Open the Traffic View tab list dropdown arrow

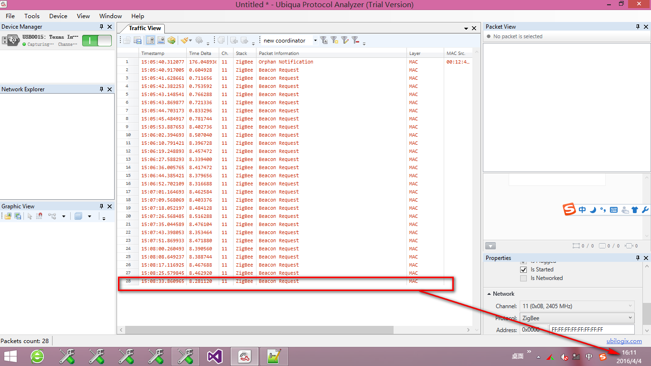(466, 28)
